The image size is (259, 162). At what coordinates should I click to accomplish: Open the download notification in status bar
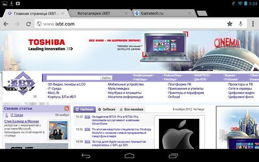pyautogui.click(x=11, y=3)
